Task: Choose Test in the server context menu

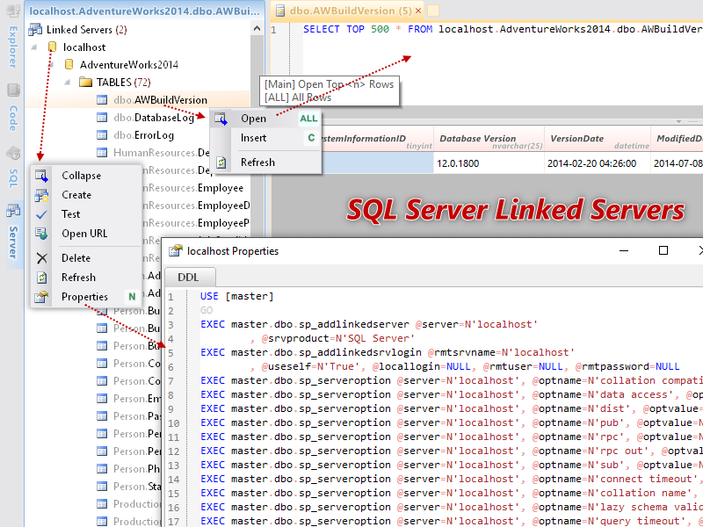Action: 86,214
